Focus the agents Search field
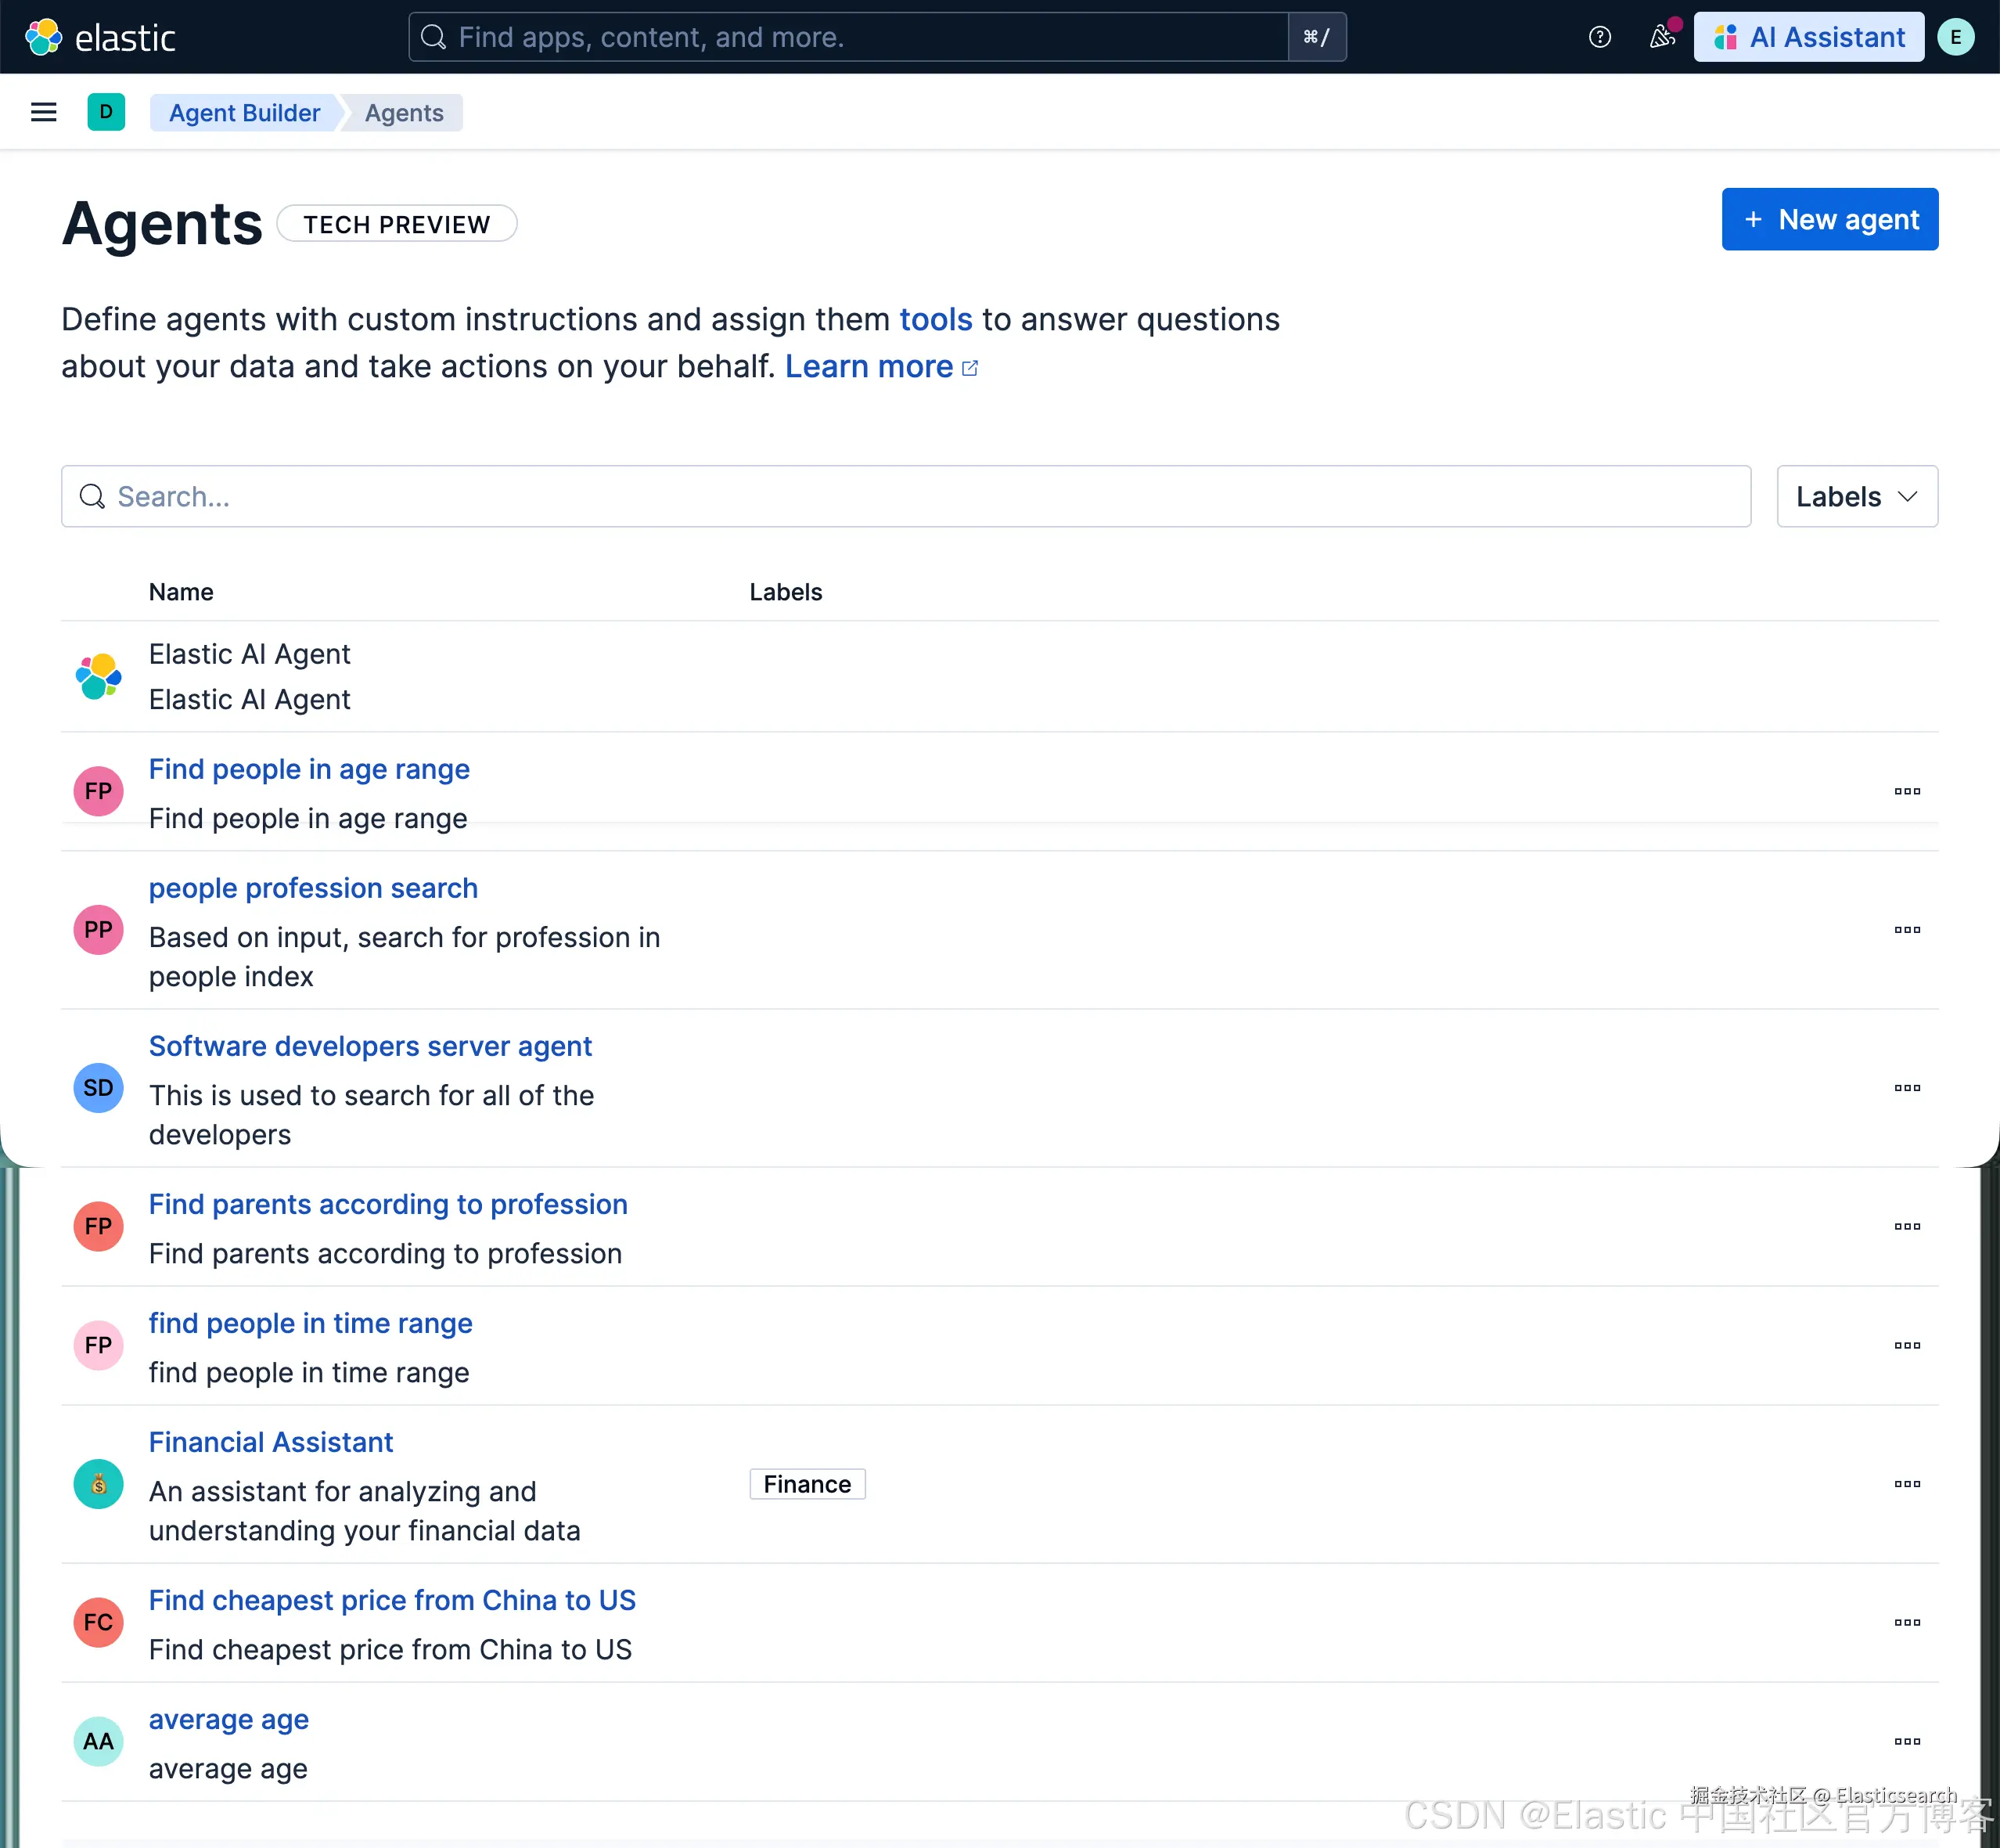Screen dimensions: 2000x1848 click(905, 496)
